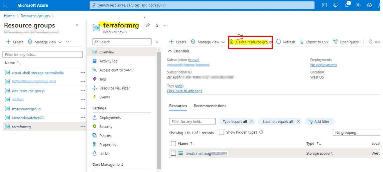Collapse the Essentials section
The image size is (383, 172).
pos(170,51)
